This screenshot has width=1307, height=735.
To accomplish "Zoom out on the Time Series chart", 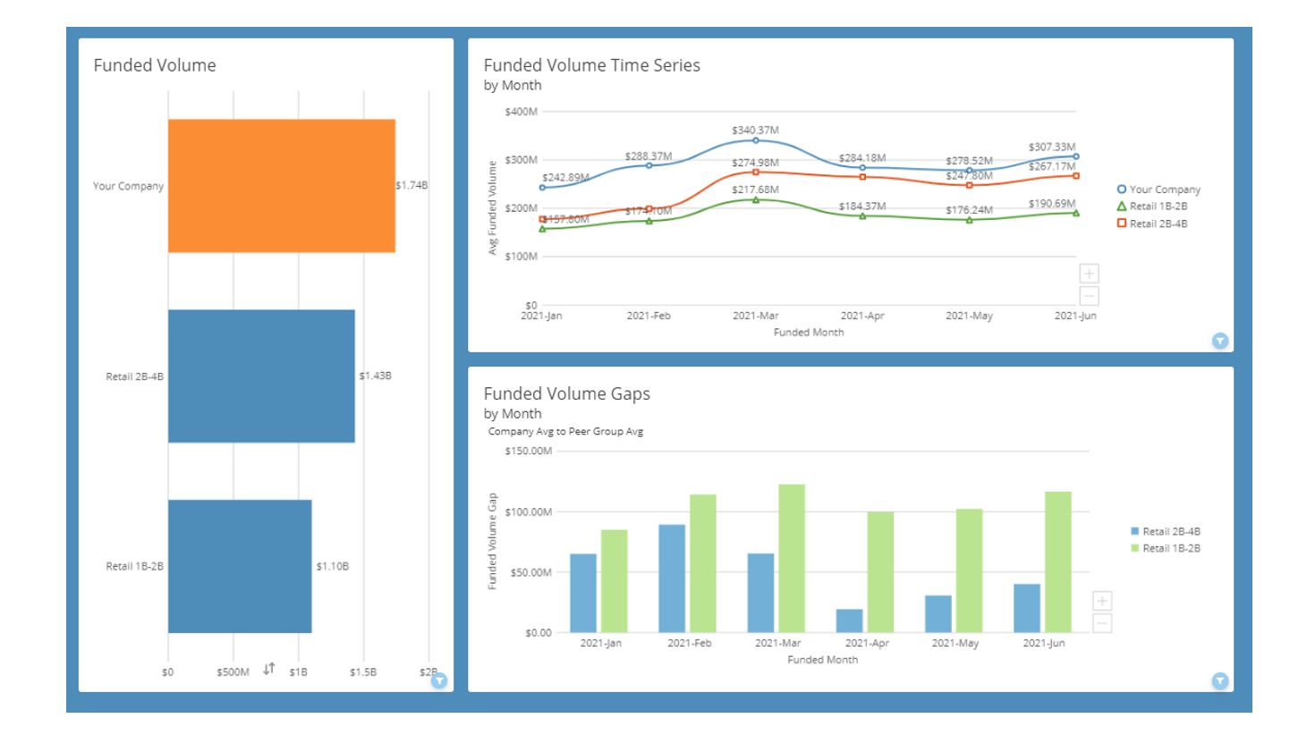I will (x=1089, y=296).
